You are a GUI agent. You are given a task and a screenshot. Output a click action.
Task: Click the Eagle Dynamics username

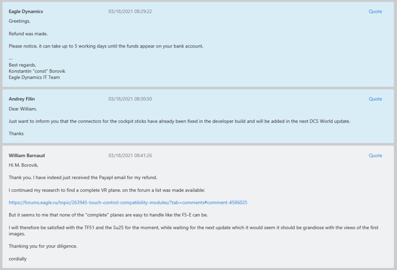pyautogui.click(x=25, y=11)
